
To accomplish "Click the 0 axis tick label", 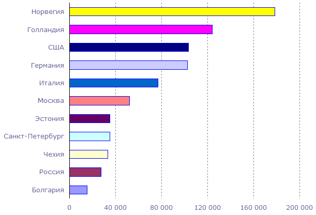I will tap(69, 208).
